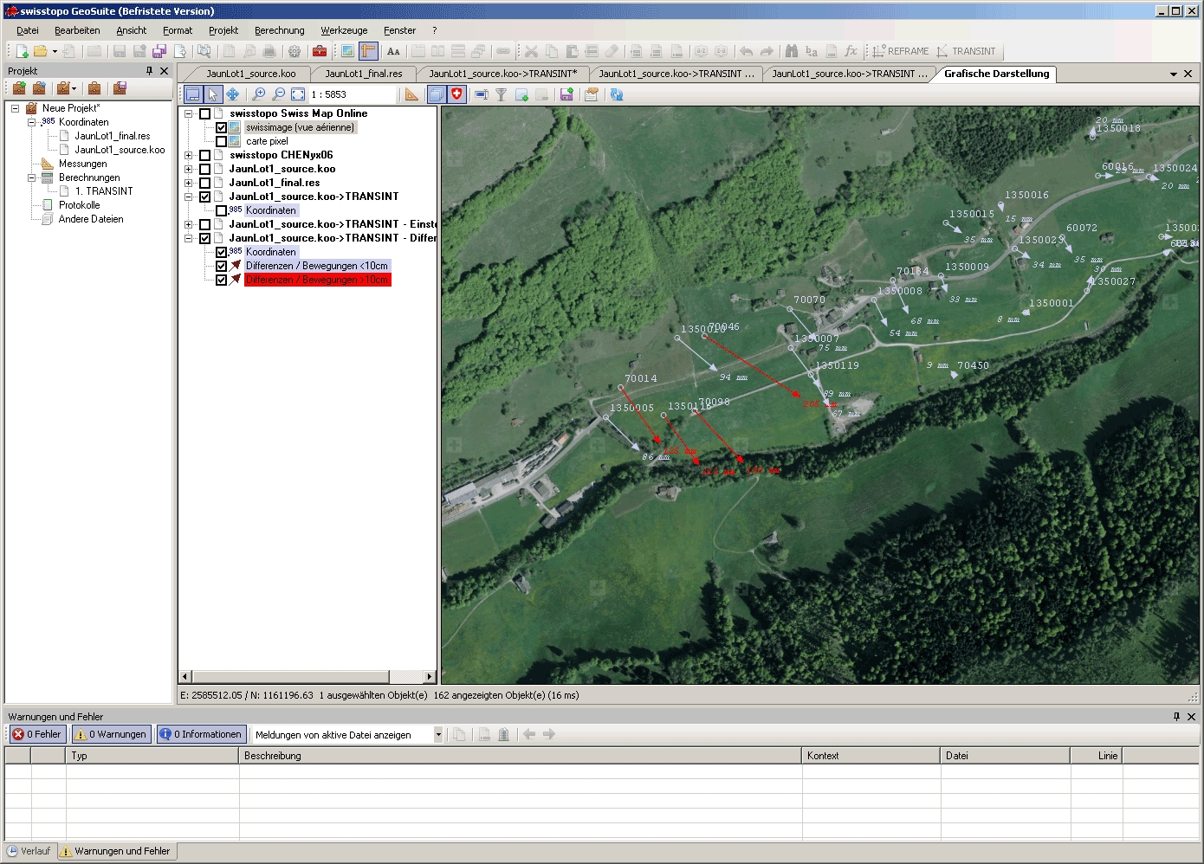
Task: Open the Meldungen von aktive Datei dropdown
Action: click(437, 735)
